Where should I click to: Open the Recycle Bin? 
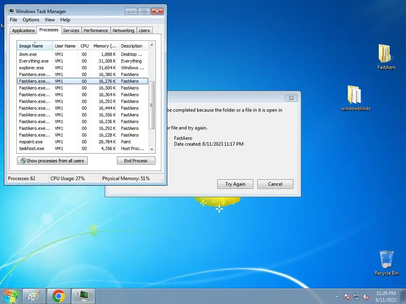tap(386, 263)
